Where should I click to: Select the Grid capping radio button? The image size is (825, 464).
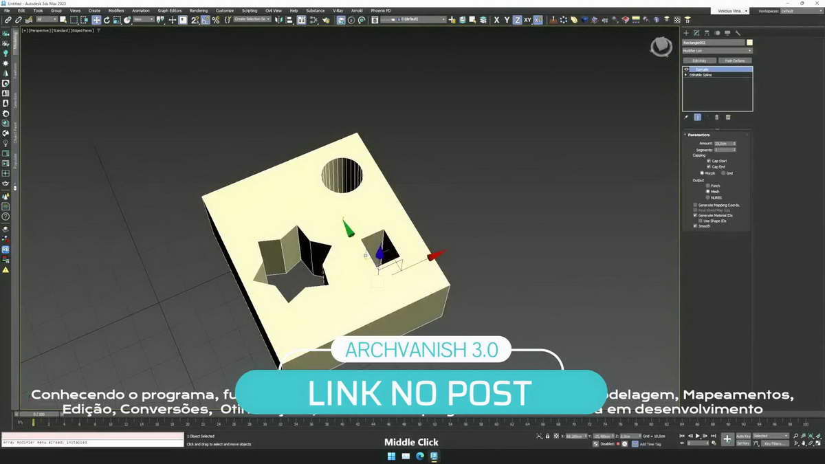coord(723,173)
